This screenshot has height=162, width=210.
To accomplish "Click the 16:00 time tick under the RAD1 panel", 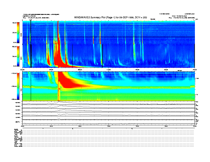I will tap(137, 70).
